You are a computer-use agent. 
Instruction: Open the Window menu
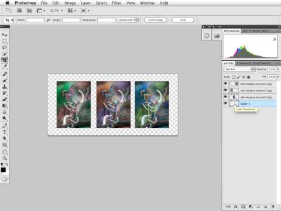coord(148,3)
